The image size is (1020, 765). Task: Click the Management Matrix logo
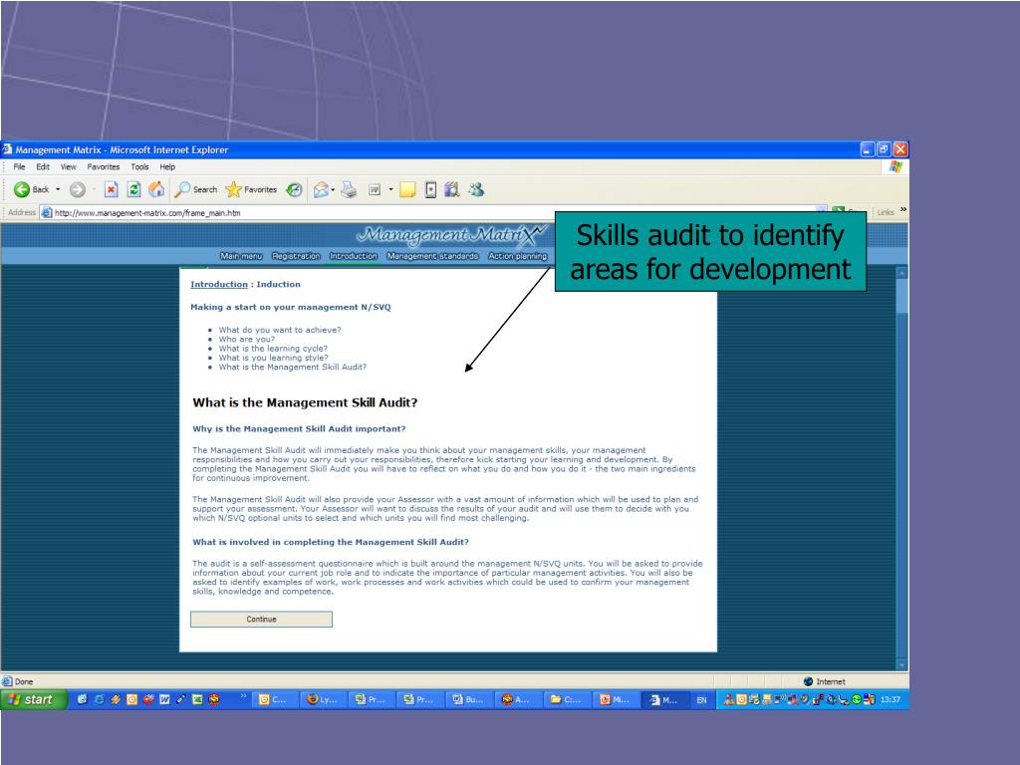(x=452, y=235)
